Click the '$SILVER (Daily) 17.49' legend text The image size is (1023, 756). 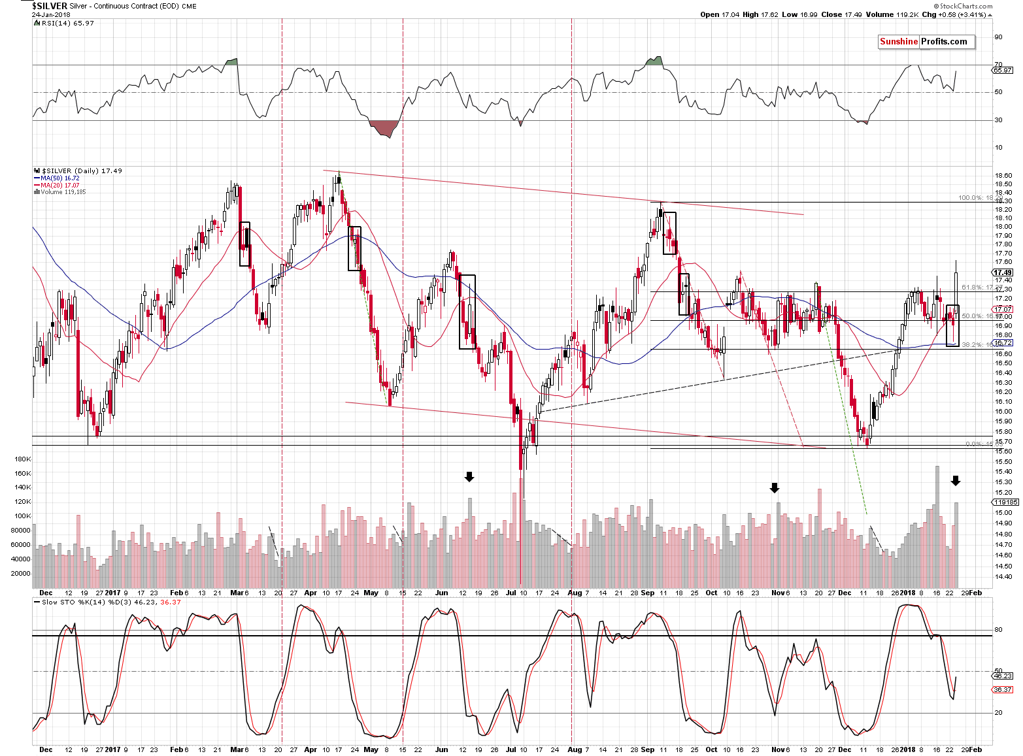tap(82, 171)
